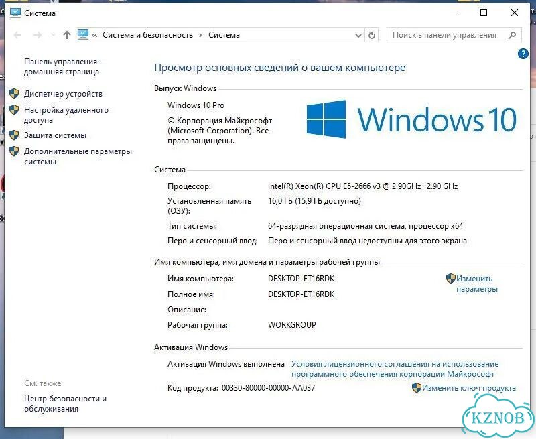Expand the address bar history chevron

click(x=358, y=36)
